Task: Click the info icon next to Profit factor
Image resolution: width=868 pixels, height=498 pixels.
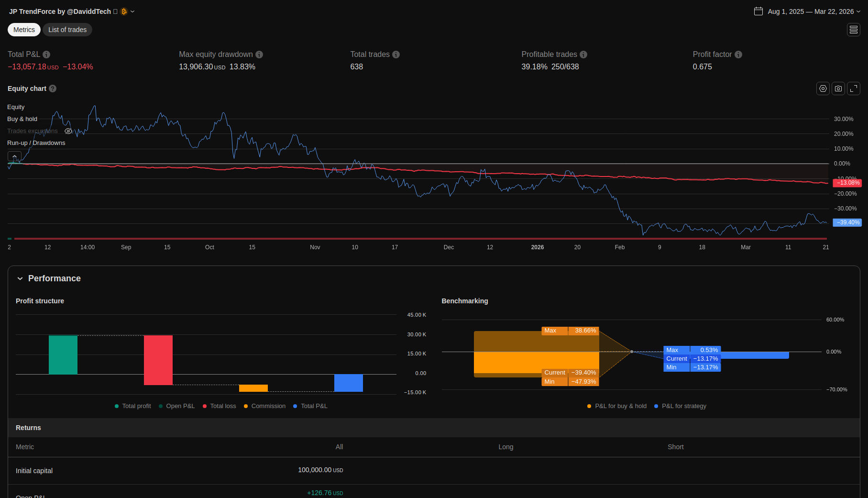Action: tap(738, 55)
